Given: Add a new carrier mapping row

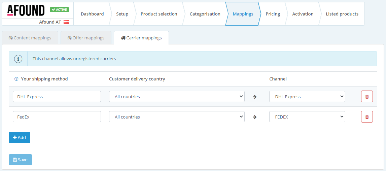Looking at the screenshot, I should [20, 137].
